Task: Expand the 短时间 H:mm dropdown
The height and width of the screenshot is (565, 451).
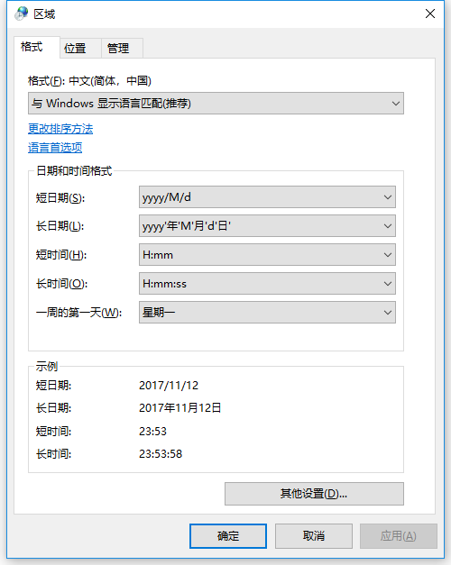Action: [x=267, y=255]
